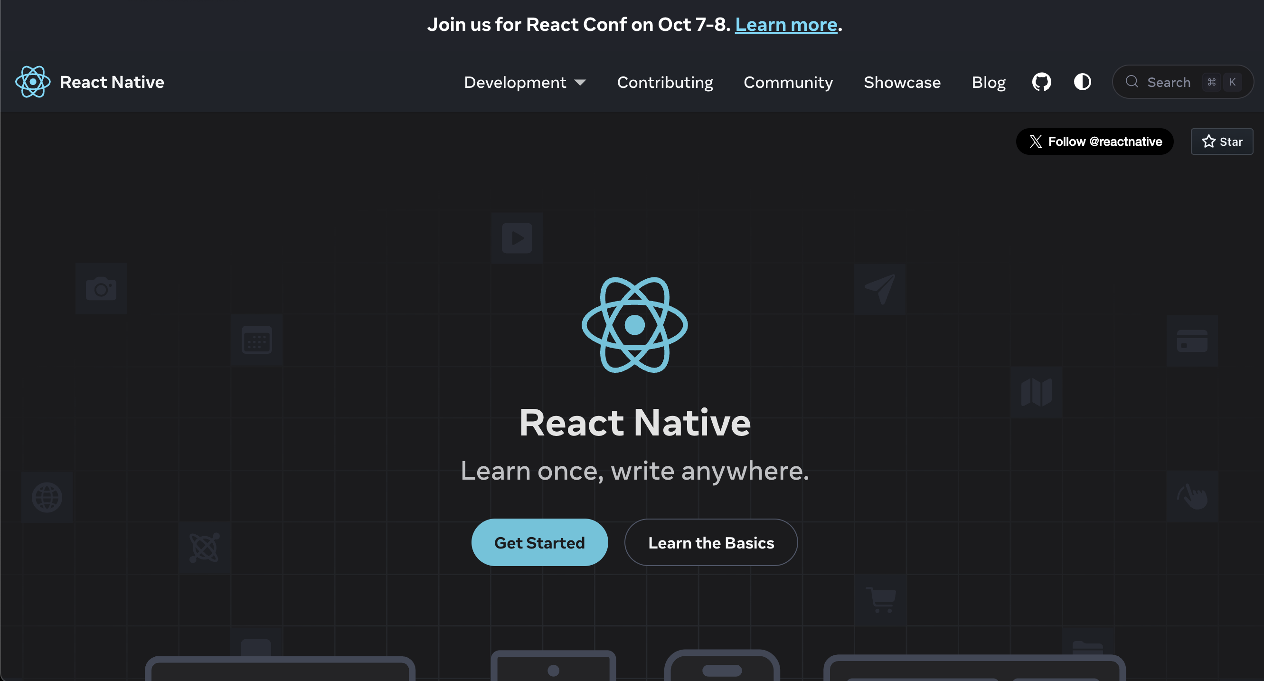Open the Showcase page
The image size is (1264, 681).
click(x=902, y=82)
